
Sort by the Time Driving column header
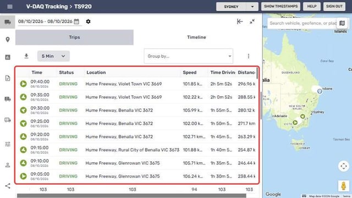pos(222,73)
